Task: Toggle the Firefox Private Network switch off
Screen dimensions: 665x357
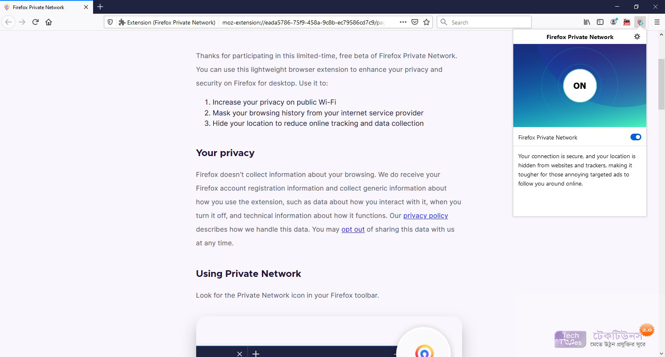Action: point(635,137)
